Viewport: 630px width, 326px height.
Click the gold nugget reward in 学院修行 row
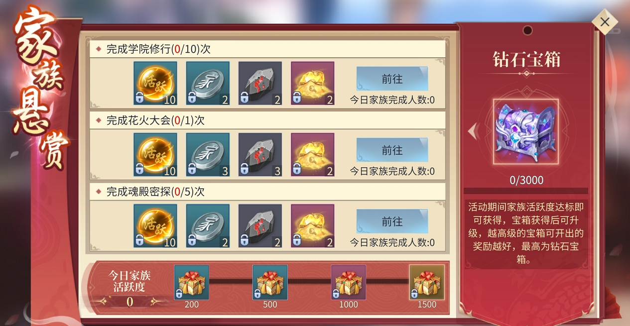312,83
